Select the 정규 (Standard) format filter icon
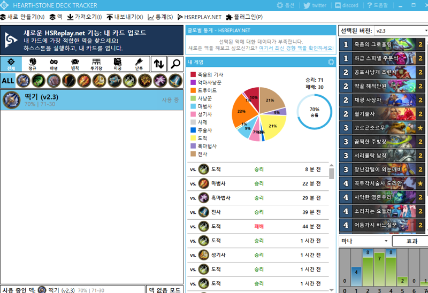The width and height of the screenshot is (428, 293). (32, 64)
